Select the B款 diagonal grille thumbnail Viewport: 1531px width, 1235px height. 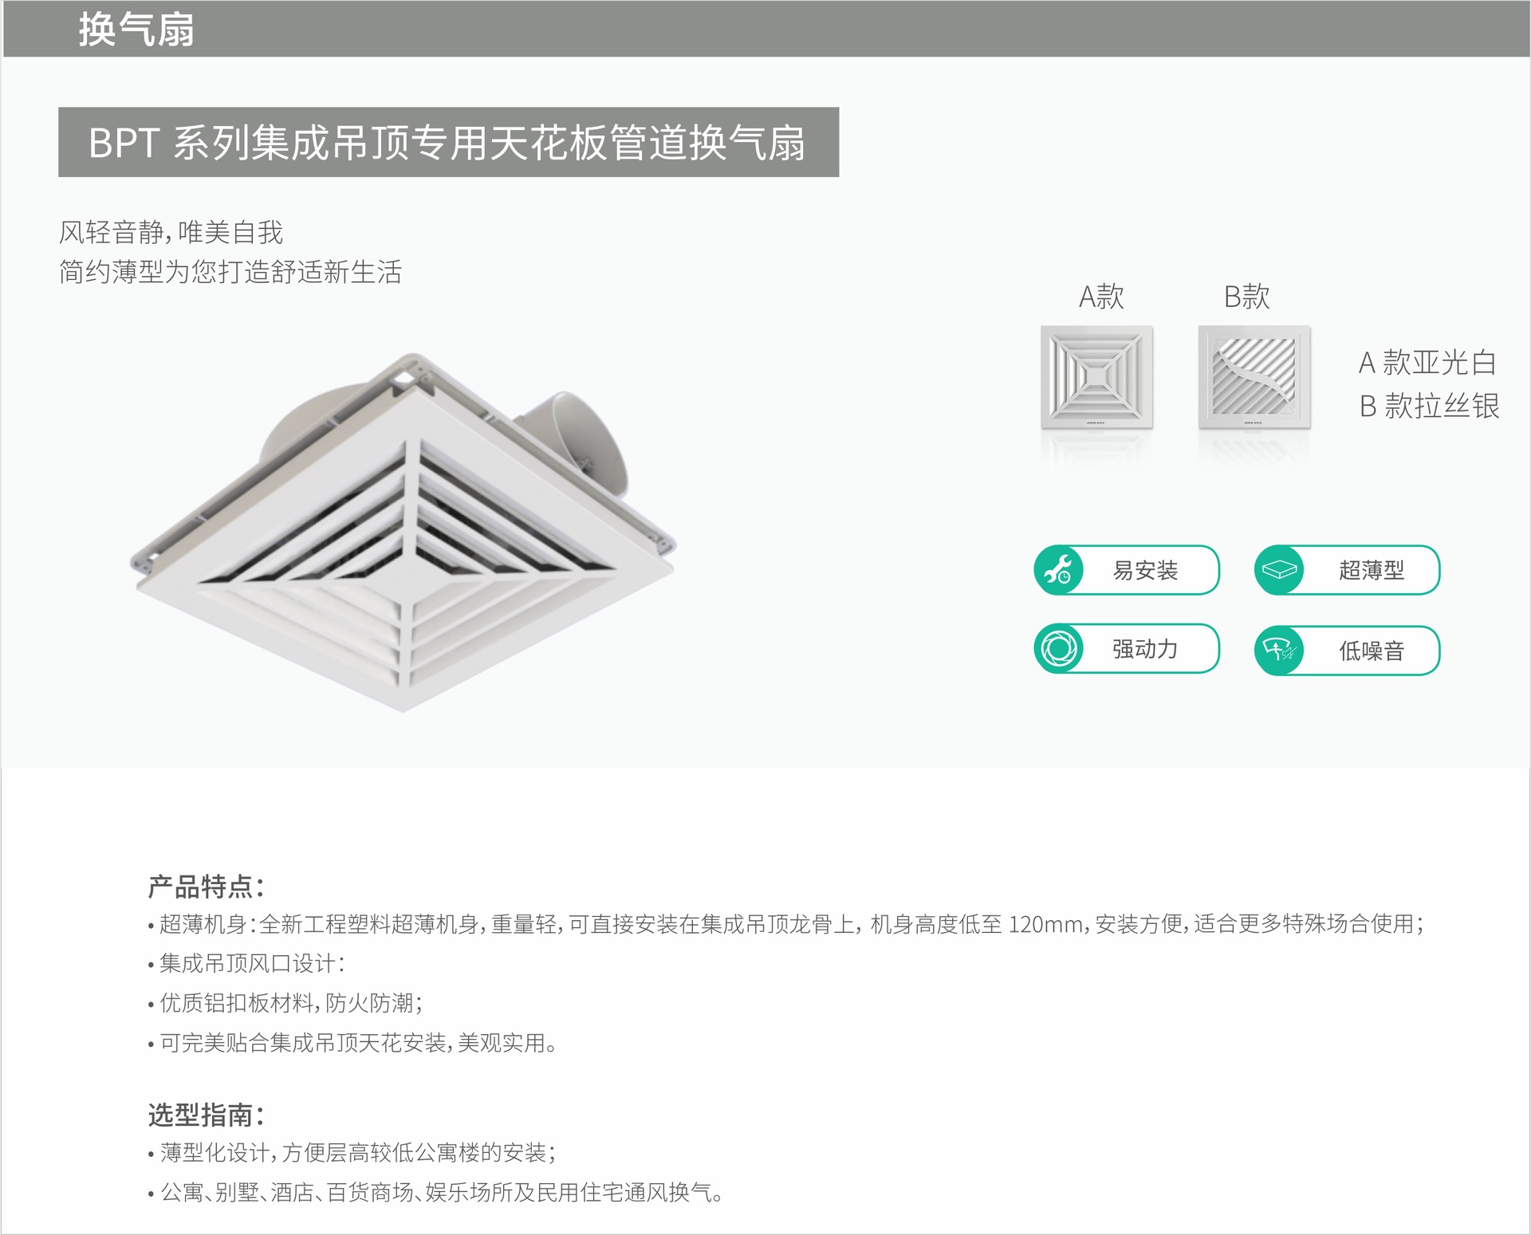point(1254,377)
